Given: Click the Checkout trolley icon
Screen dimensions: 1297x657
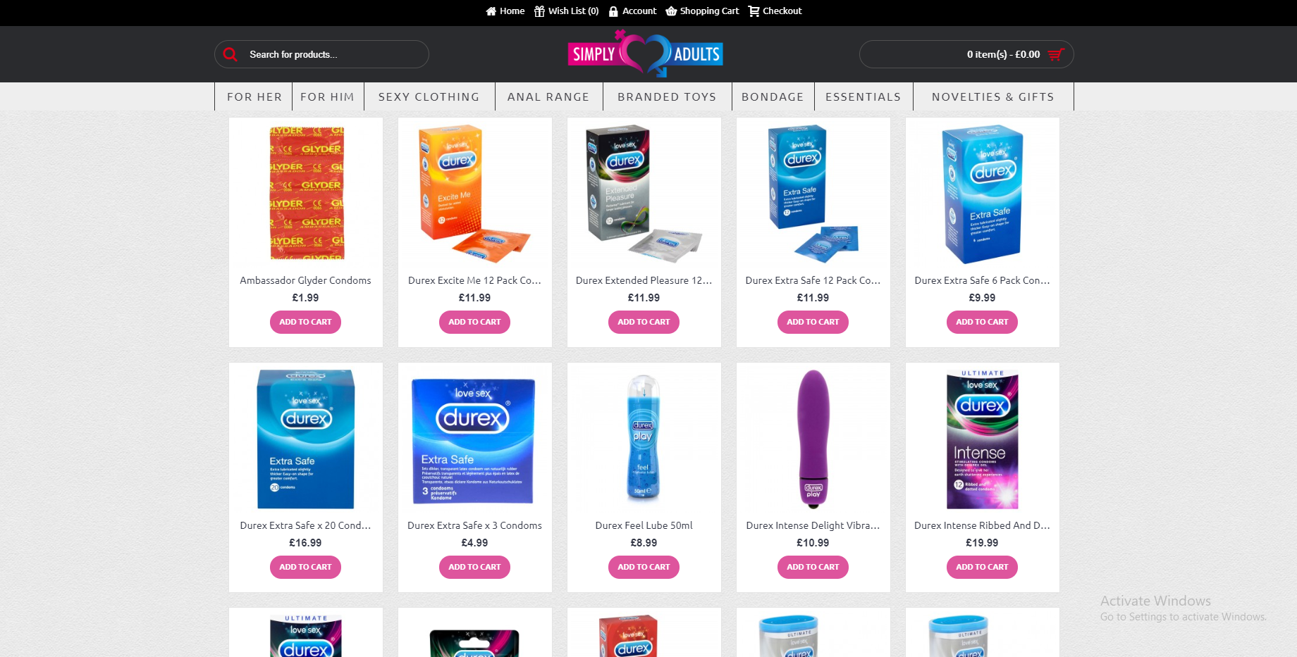Looking at the screenshot, I should pos(754,11).
